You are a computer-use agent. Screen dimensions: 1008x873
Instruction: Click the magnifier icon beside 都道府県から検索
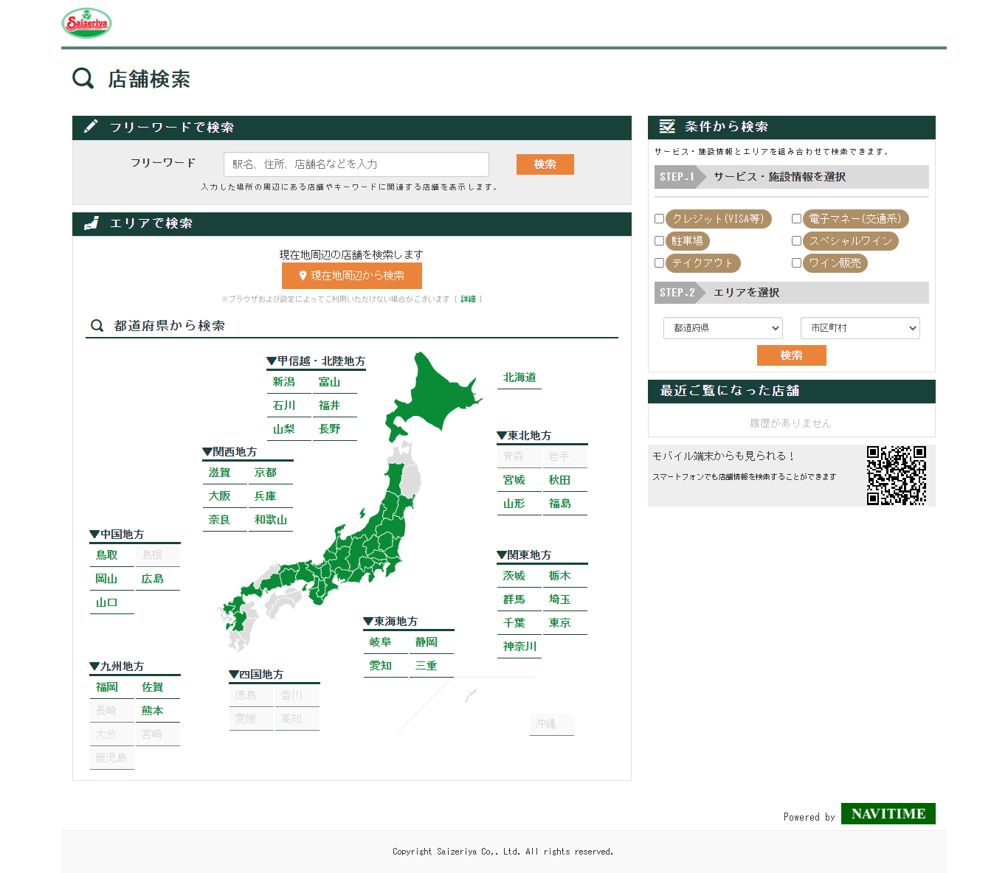97,326
